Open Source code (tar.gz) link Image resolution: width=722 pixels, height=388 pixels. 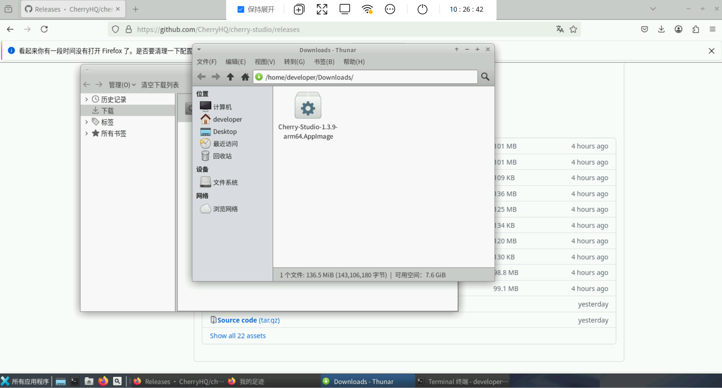point(248,320)
